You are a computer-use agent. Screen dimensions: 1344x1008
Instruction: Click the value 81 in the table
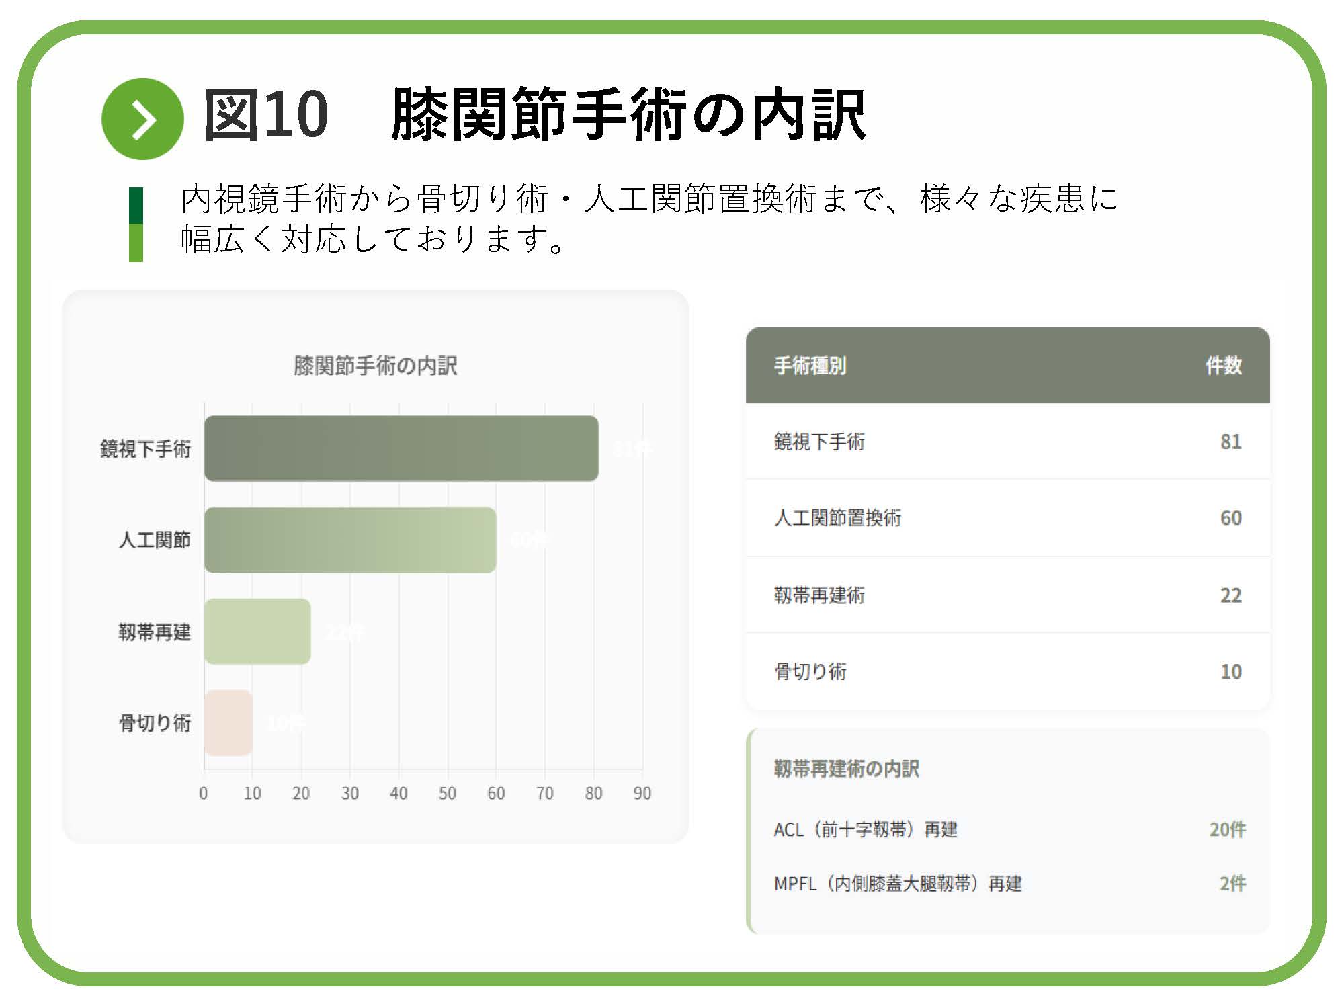[x=1230, y=442]
